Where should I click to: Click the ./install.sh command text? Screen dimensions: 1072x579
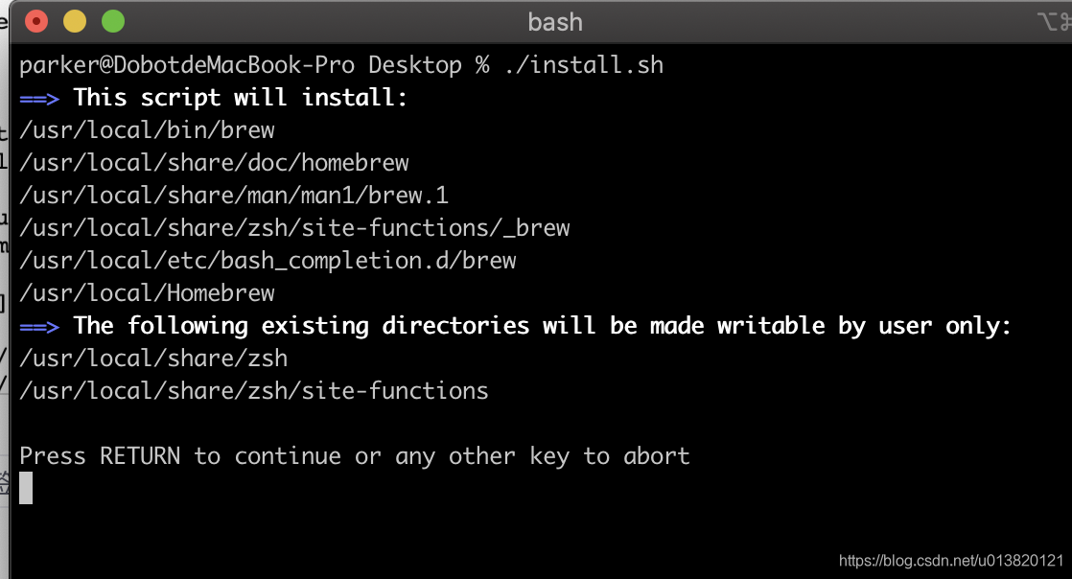click(586, 64)
